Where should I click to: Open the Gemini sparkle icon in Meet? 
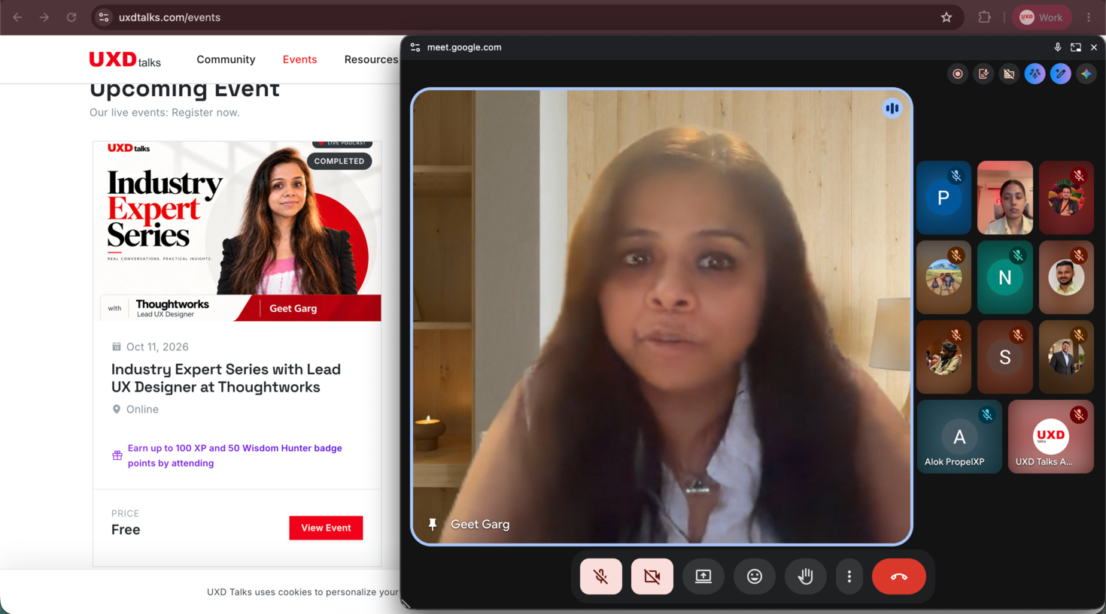coord(1086,74)
